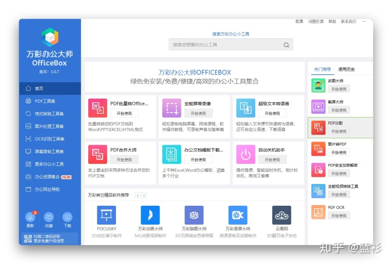
Task: Open PDF工具集 in the sidebar
Action: (50, 101)
